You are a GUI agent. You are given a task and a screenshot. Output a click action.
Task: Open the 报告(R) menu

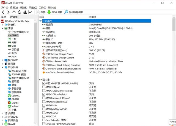point(23,7)
